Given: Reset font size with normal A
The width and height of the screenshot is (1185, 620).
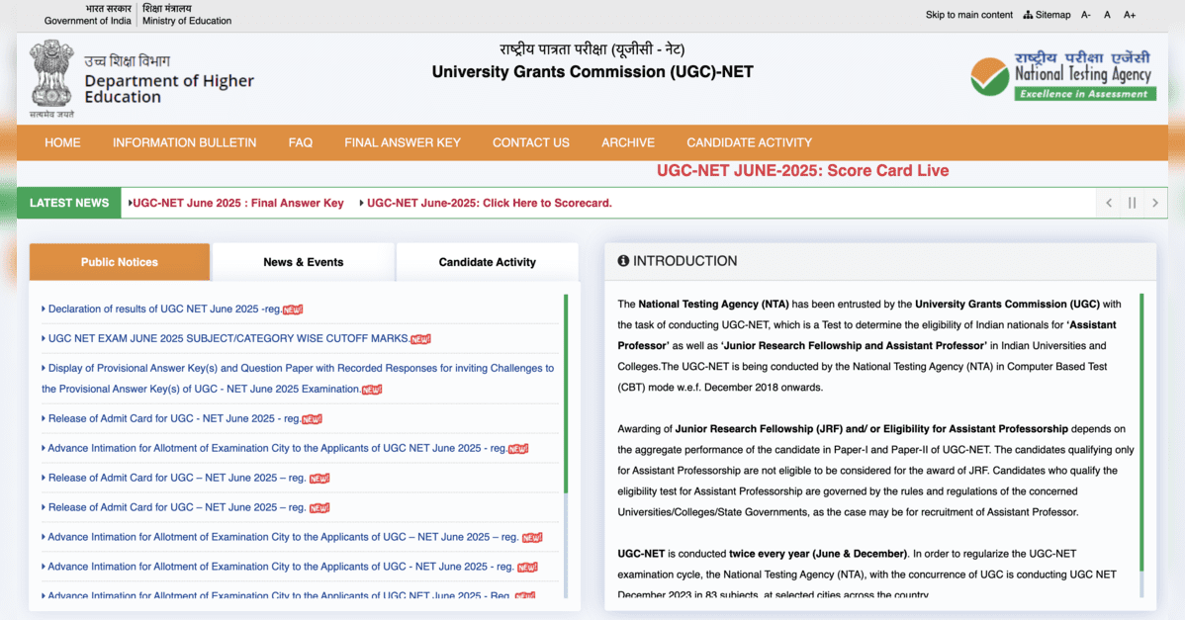Looking at the screenshot, I should pyautogui.click(x=1107, y=15).
